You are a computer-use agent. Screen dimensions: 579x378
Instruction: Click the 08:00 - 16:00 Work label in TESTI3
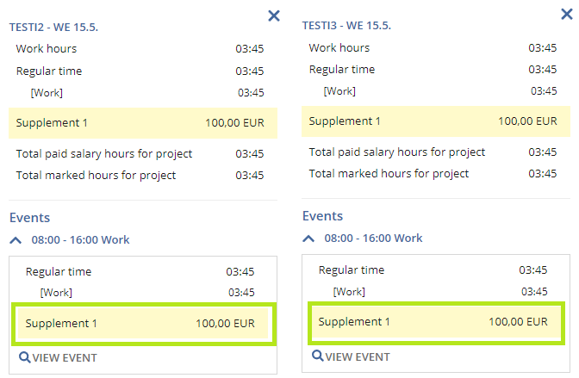tap(373, 239)
